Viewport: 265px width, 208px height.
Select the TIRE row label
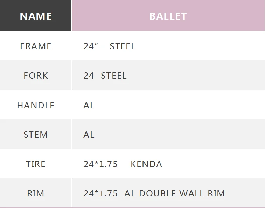(x=36, y=164)
